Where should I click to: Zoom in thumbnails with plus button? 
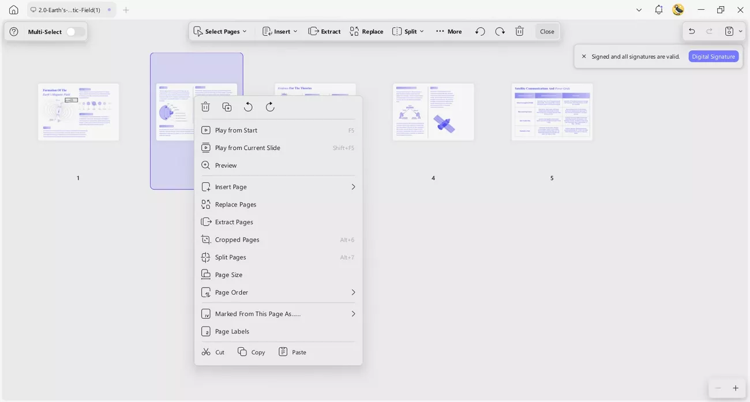[x=736, y=388]
